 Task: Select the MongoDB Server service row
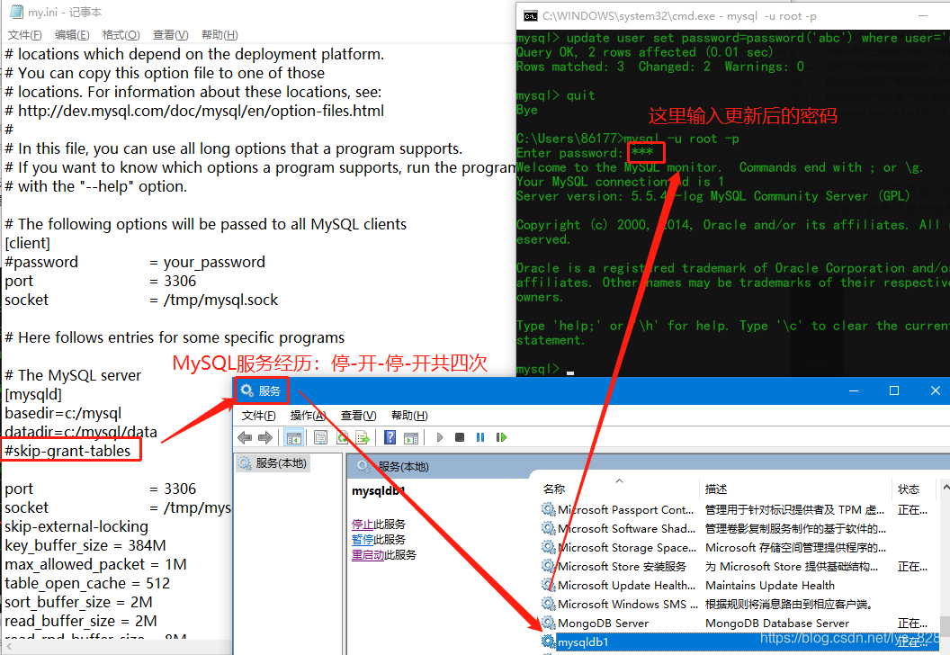coord(739,623)
